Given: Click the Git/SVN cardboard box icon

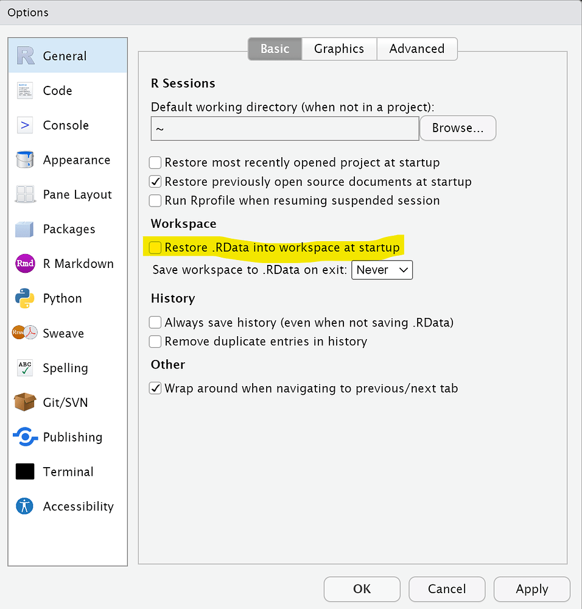Looking at the screenshot, I should 25,403.
